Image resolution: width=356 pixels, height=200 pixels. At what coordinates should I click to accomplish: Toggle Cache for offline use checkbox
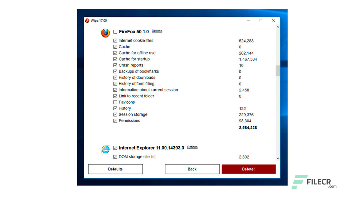click(x=115, y=53)
